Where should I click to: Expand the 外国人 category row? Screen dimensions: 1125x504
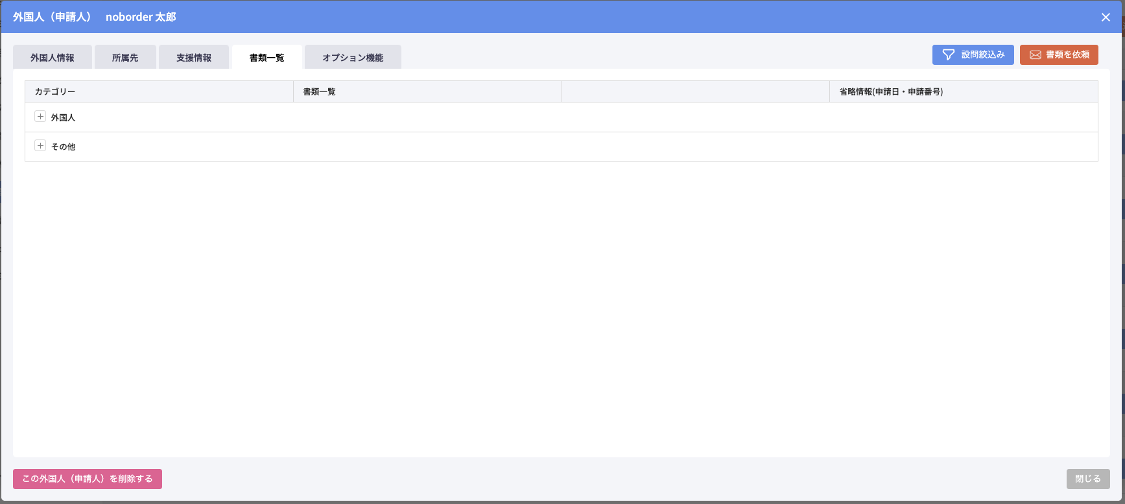pos(40,117)
